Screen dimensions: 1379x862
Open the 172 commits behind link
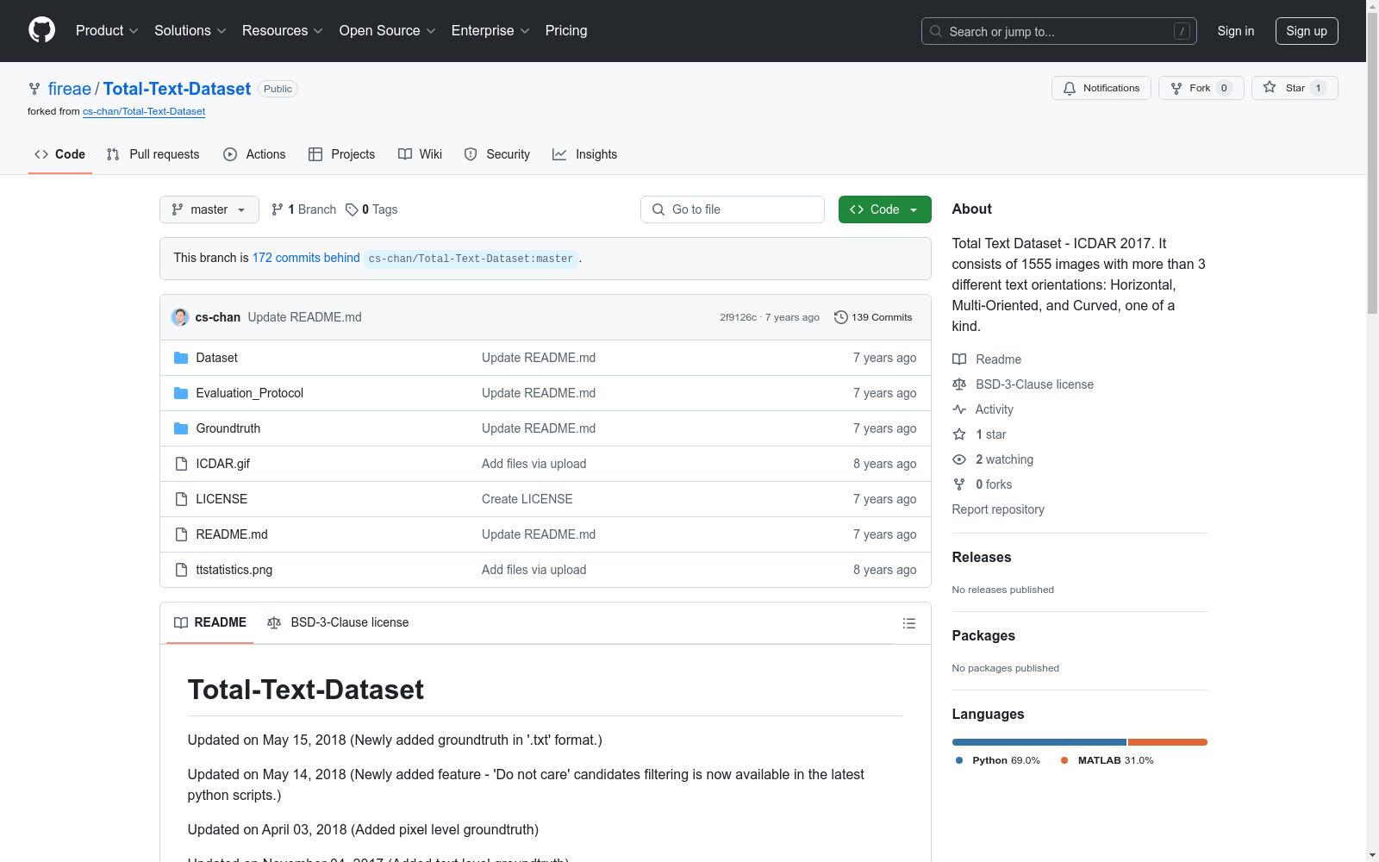tap(306, 258)
